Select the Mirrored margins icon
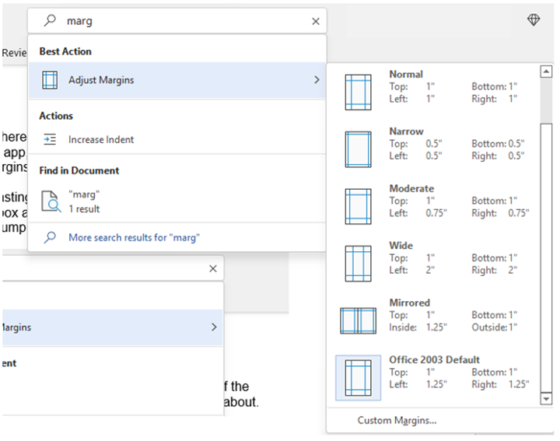Image resolution: width=560 pixels, height=441 pixels. pos(358,321)
